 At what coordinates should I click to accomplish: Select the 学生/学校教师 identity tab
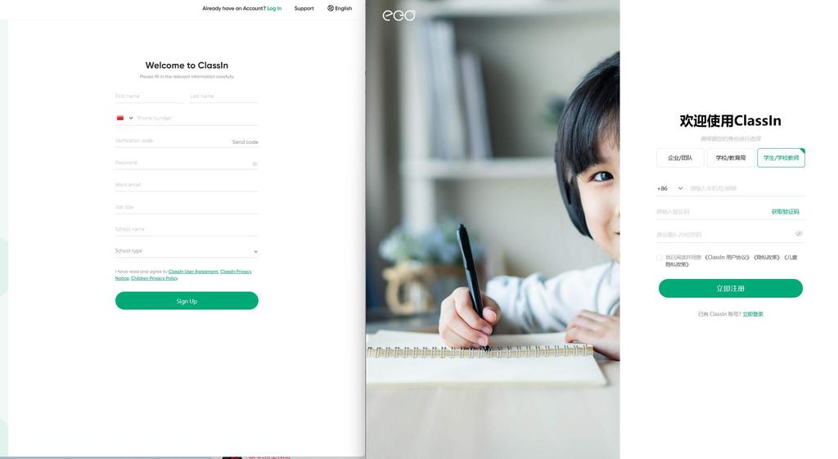[781, 158]
